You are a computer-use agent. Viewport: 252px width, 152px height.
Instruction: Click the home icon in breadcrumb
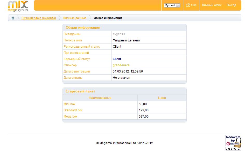click(x=13, y=18)
